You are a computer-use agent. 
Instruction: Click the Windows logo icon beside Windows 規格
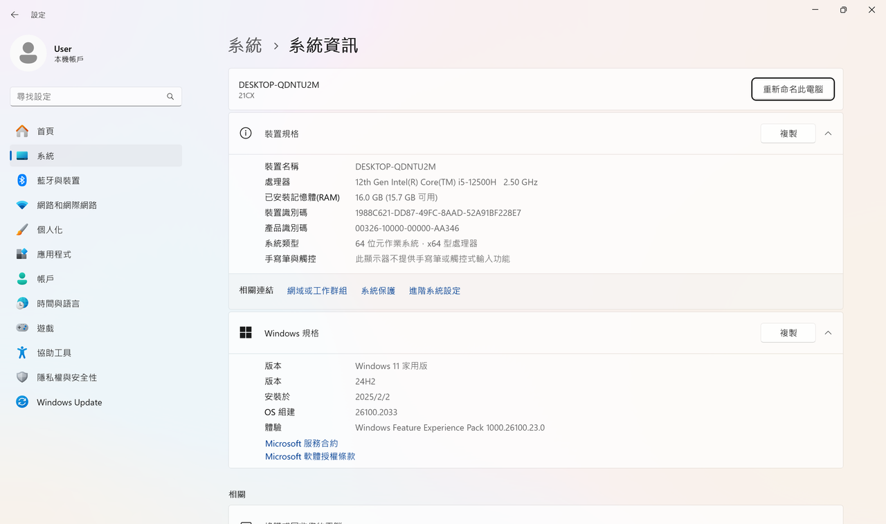pos(246,333)
